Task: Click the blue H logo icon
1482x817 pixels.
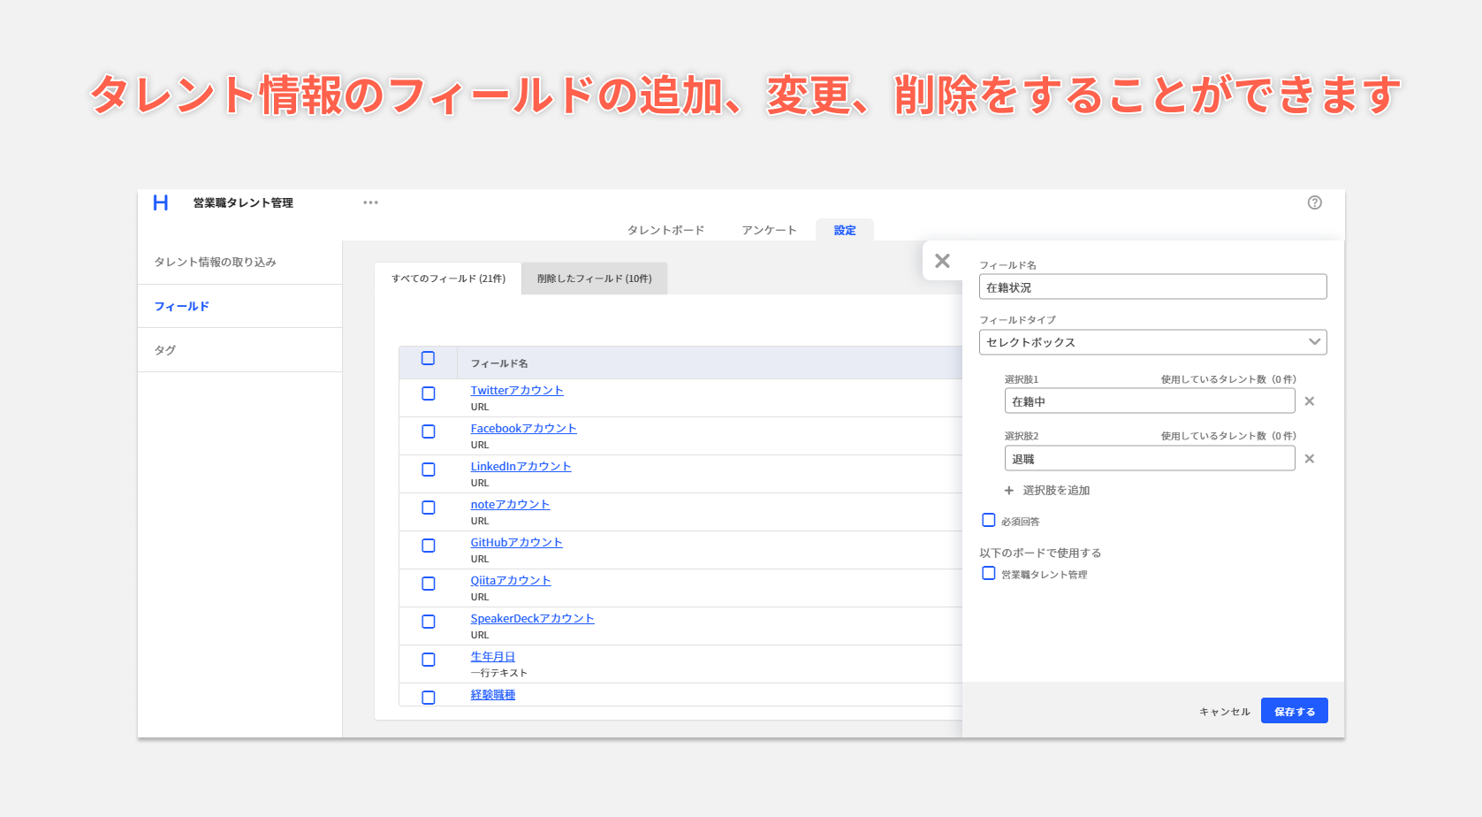Action: click(x=161, y=202)
